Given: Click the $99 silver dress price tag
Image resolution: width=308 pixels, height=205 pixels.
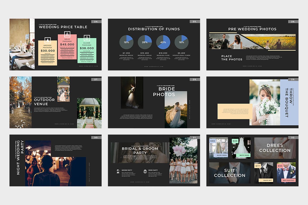Looking at the screenshot, I should click(x=212, y=141).
